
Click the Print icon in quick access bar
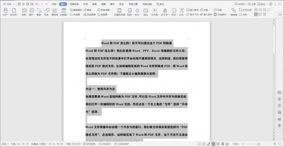[x=28, y=4]
